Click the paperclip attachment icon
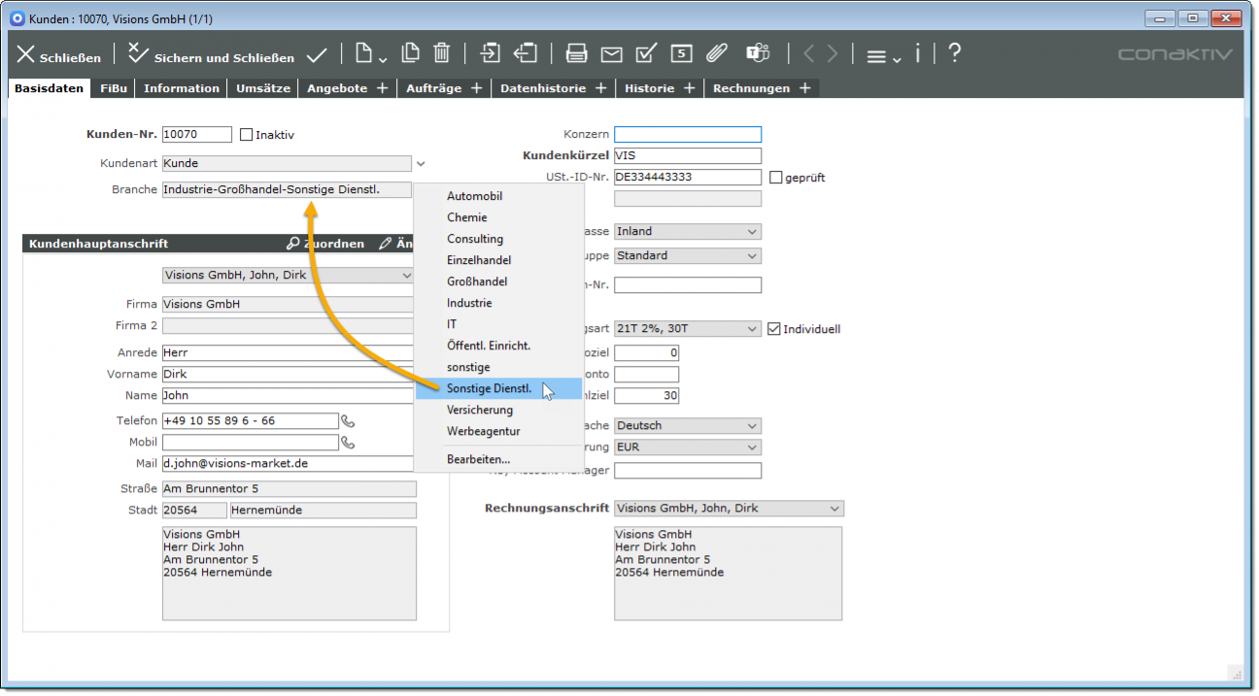Image resolution: width=1259 pixels, height=696 pixels. (716, 53)
